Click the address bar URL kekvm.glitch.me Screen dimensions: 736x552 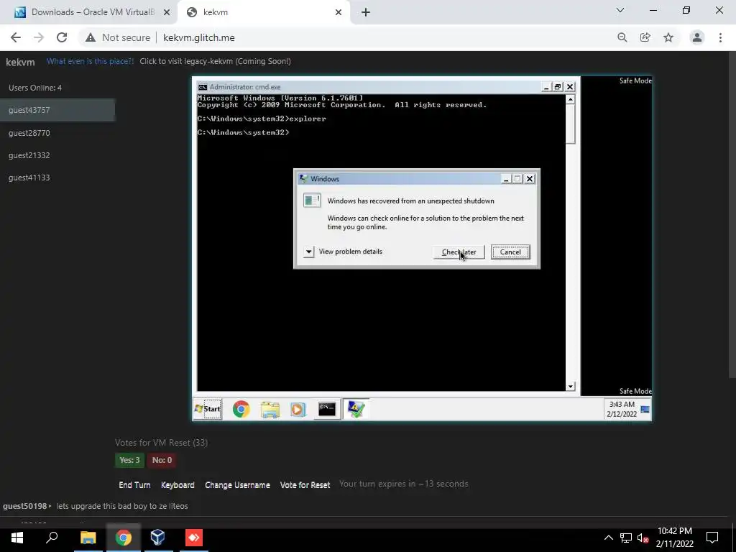click(x=199, y=37)
